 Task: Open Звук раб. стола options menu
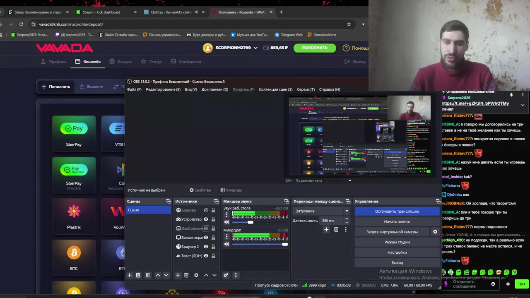pyautogui.click(x=226, y=214)
